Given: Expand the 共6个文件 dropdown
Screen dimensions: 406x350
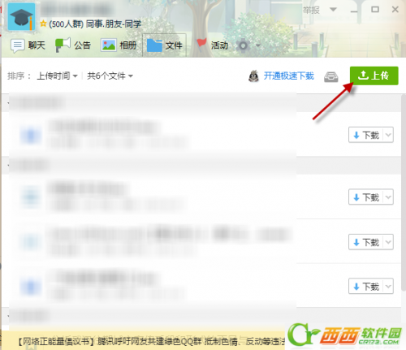Looking at the screenshot, I should tap(110, 76).
